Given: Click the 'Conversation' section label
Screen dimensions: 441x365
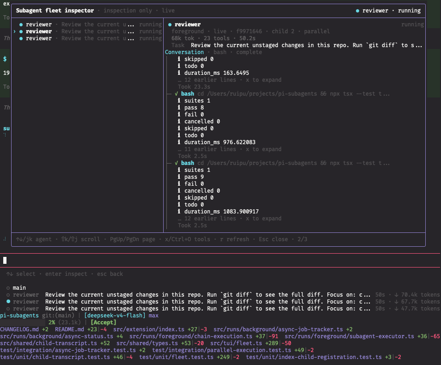Looking at the screenshot, I should click(x=184, y=52).
